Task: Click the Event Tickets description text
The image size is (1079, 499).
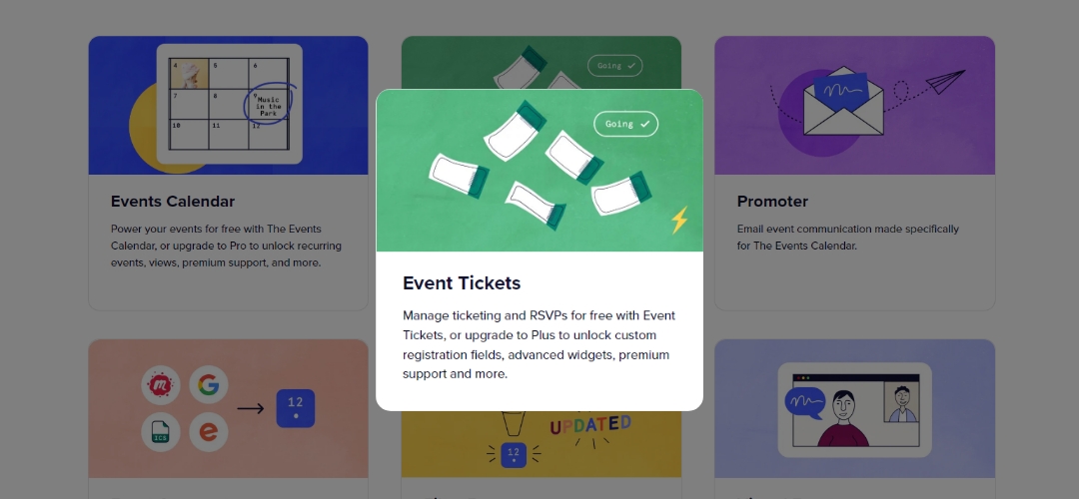Action: point(539,345)
